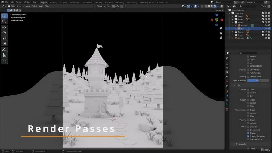272x153 pixels.
Task: Open the File menu
Action: pos(7,2)
